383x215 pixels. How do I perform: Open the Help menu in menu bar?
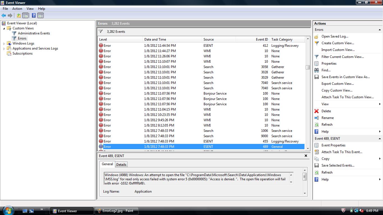click(x=41, y=9)
